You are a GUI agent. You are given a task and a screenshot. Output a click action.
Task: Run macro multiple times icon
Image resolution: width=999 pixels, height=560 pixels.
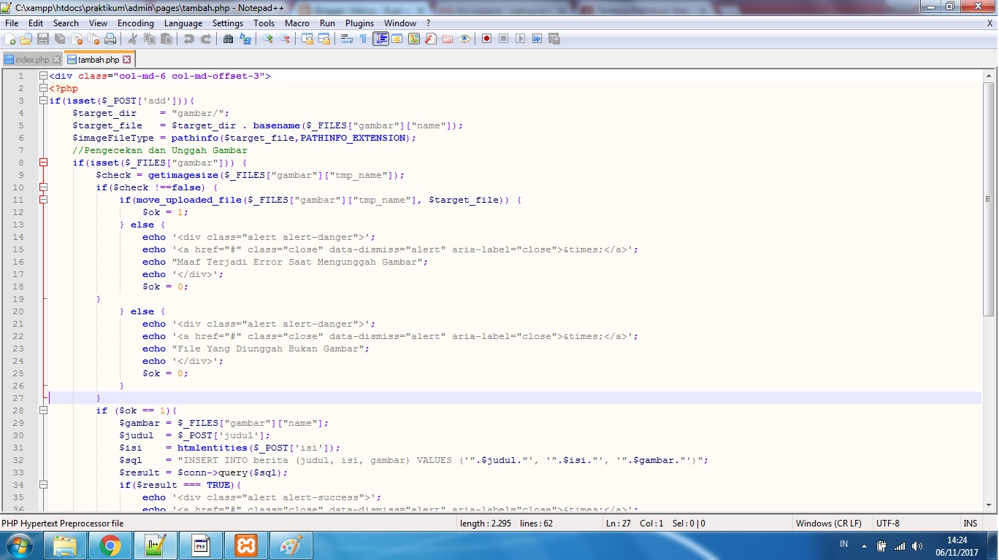pyautogui.click(x=537, y=39)
